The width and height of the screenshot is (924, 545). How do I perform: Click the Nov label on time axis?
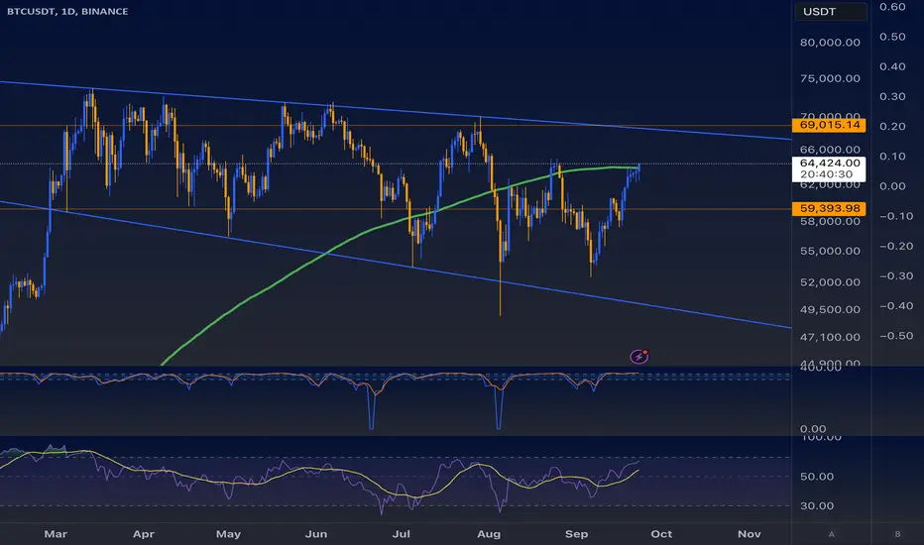click(x=749, y=534)
